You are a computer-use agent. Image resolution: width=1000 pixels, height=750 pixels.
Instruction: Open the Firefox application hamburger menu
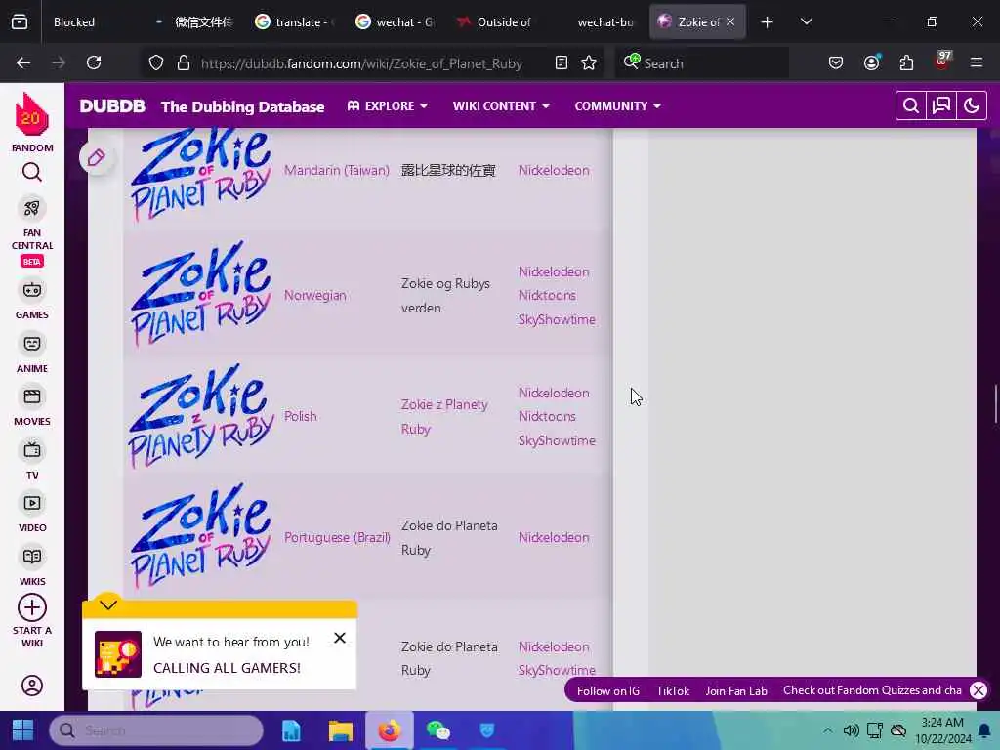(977, 62)
